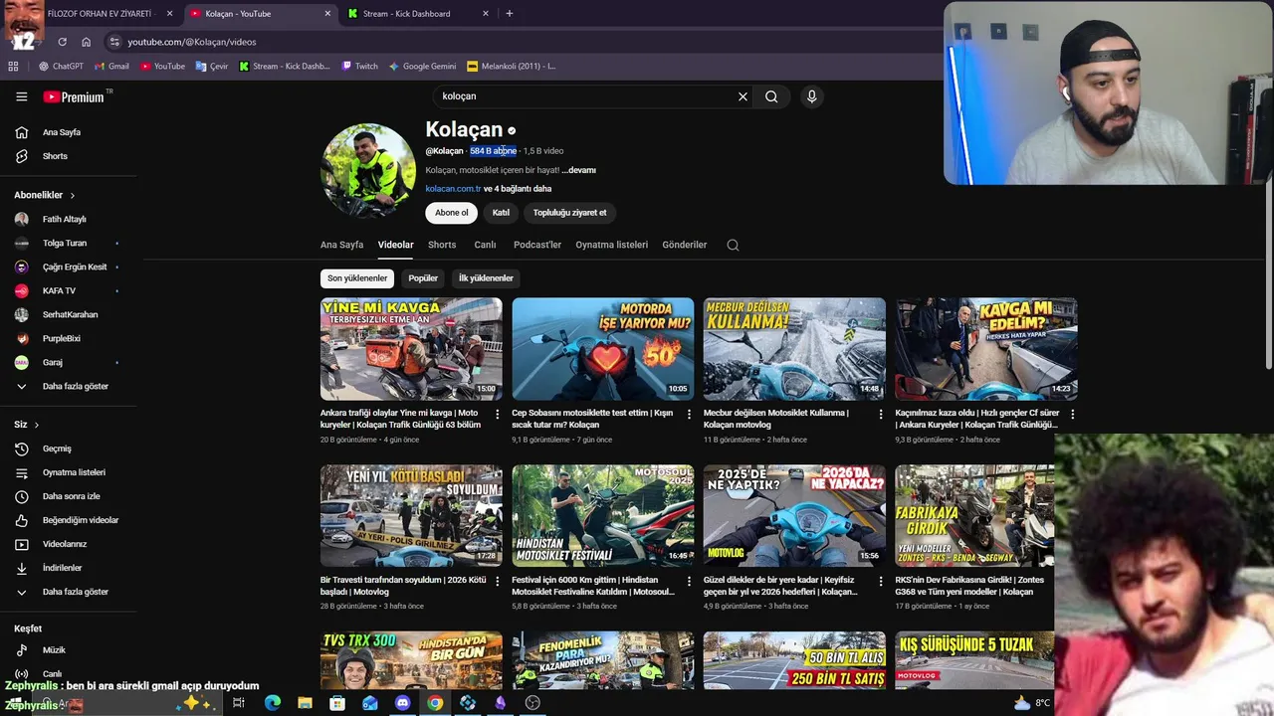Switch to channel Ana Sayfa tab
The image size is (1274, 716).
click(341, 245)
